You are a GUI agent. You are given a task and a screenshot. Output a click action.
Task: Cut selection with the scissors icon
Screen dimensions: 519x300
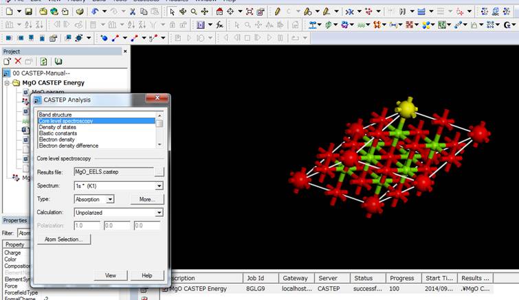tap(133, 12)
